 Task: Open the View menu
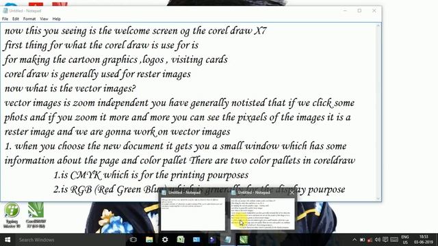[x=44, y=19]
